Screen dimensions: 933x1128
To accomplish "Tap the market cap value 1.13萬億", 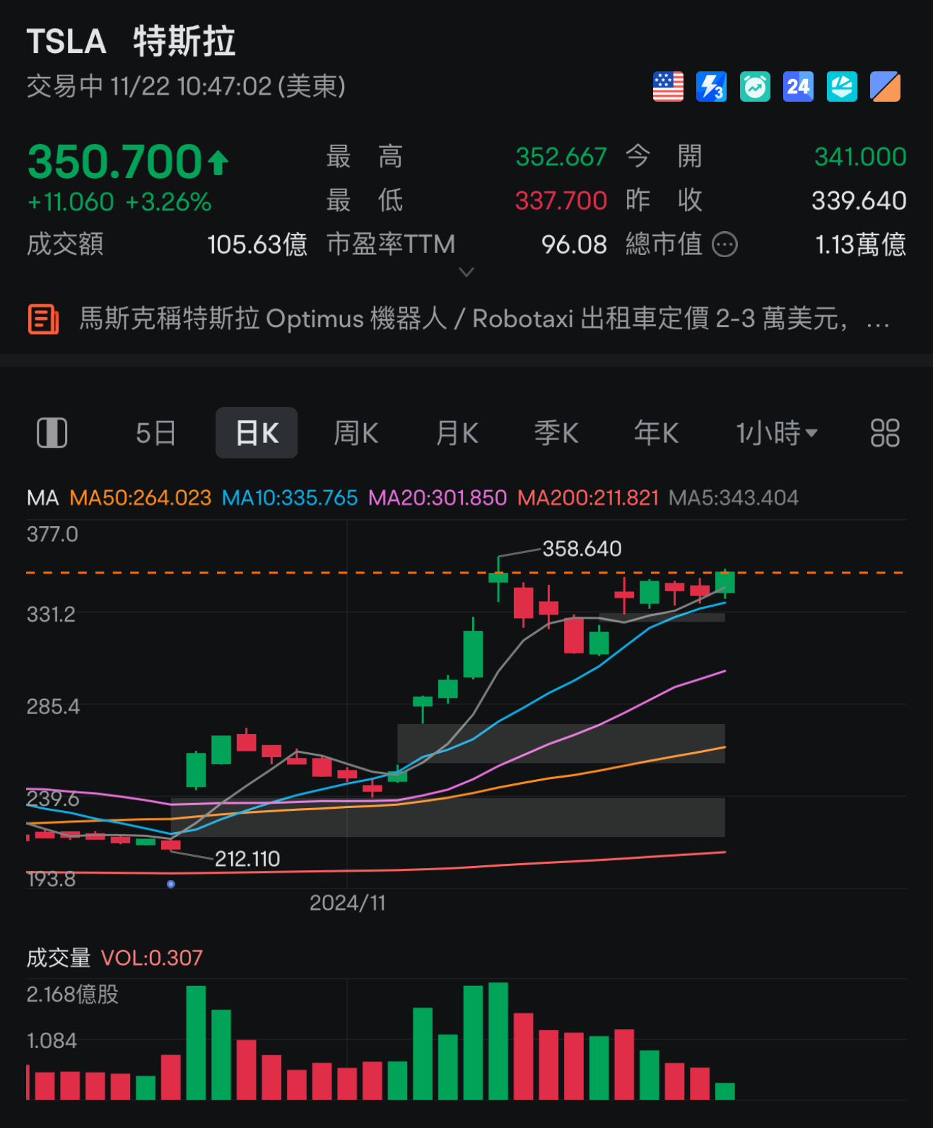I will (861, 245).
